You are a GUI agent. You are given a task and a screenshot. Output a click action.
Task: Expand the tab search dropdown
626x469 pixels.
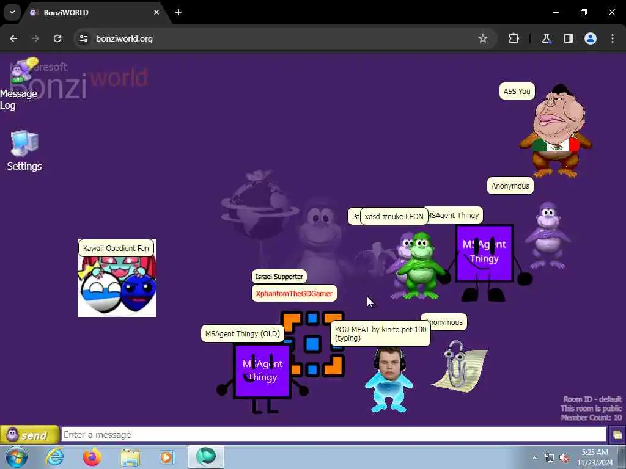[x=12, y=12]
